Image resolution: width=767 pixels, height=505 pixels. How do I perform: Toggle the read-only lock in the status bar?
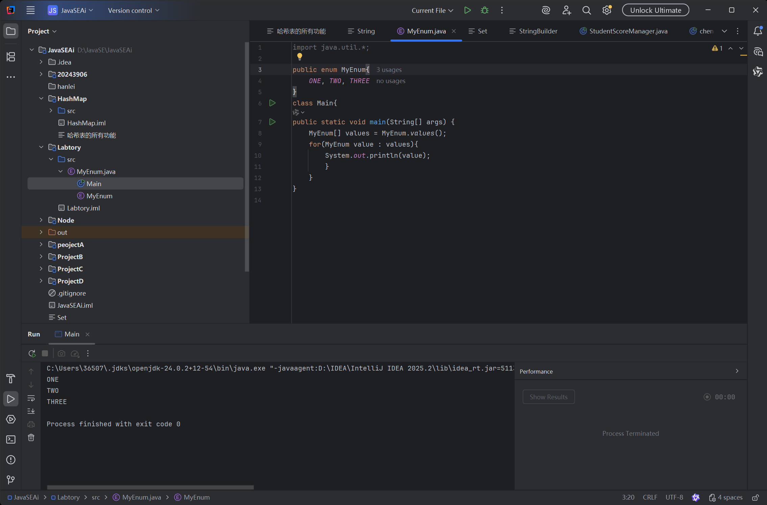756,498
